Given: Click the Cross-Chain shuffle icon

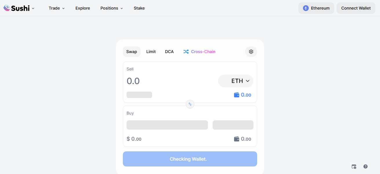Looking at the screenshot, I should (186, 52).
